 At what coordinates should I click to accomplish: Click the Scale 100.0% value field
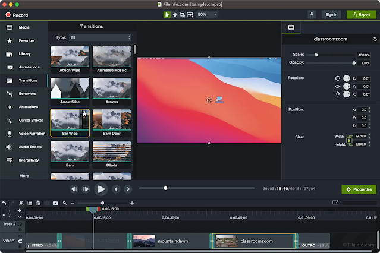pos(363,55)
